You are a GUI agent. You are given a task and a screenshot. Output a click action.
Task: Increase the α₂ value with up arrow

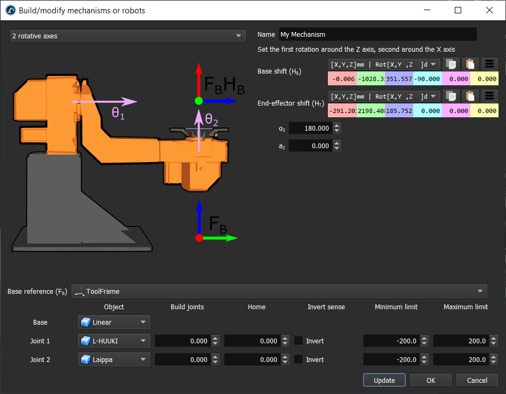(336, 125)
